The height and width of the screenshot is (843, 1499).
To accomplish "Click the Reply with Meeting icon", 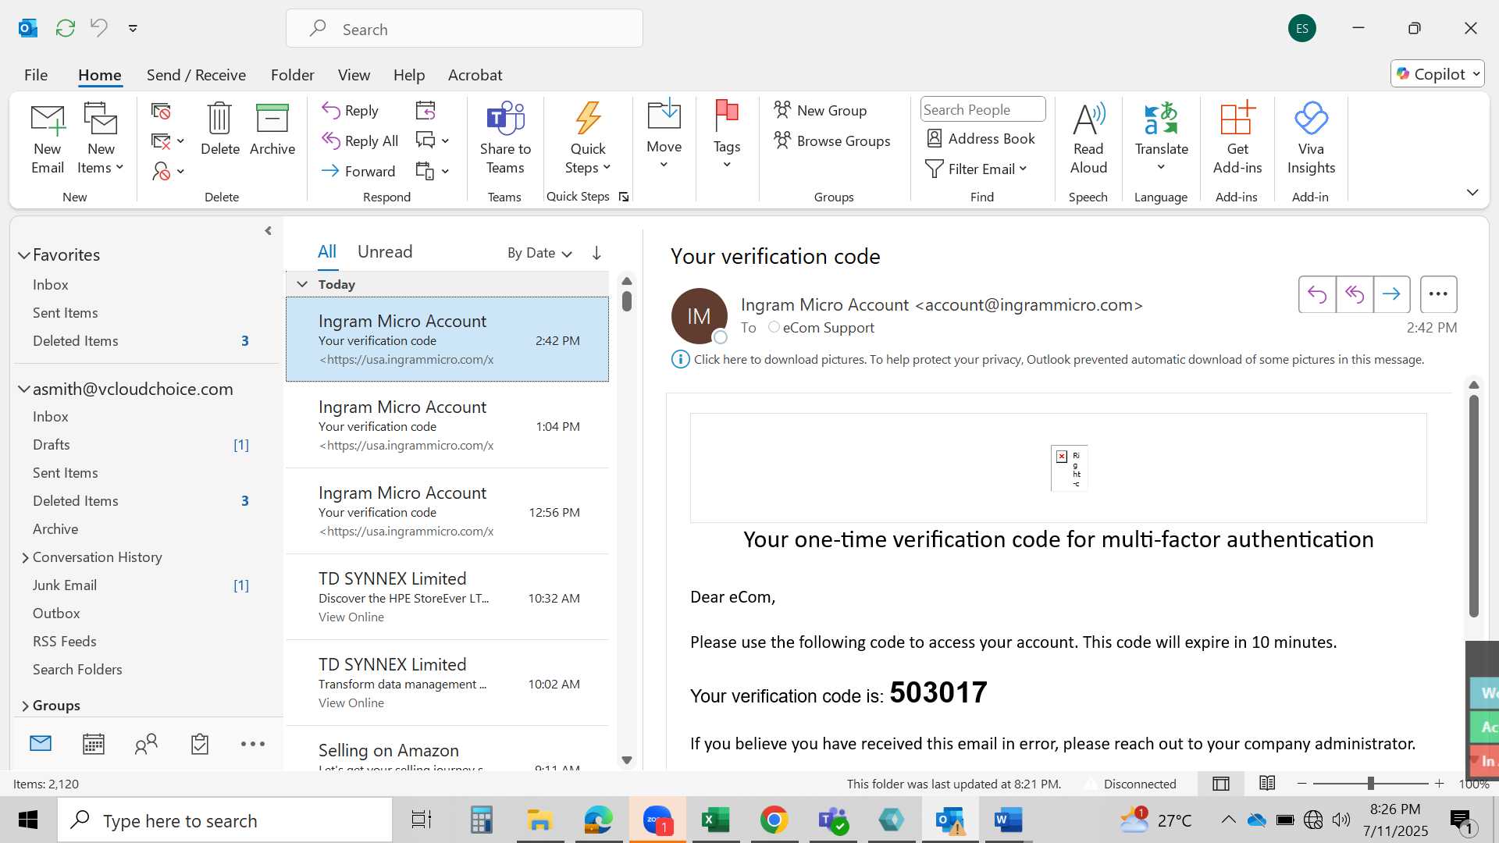I will point(425,111).
